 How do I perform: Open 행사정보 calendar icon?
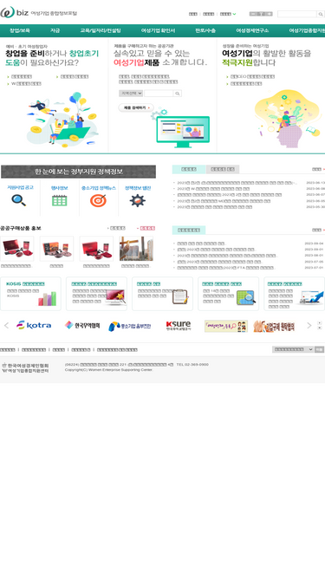[x=59, y=200]
